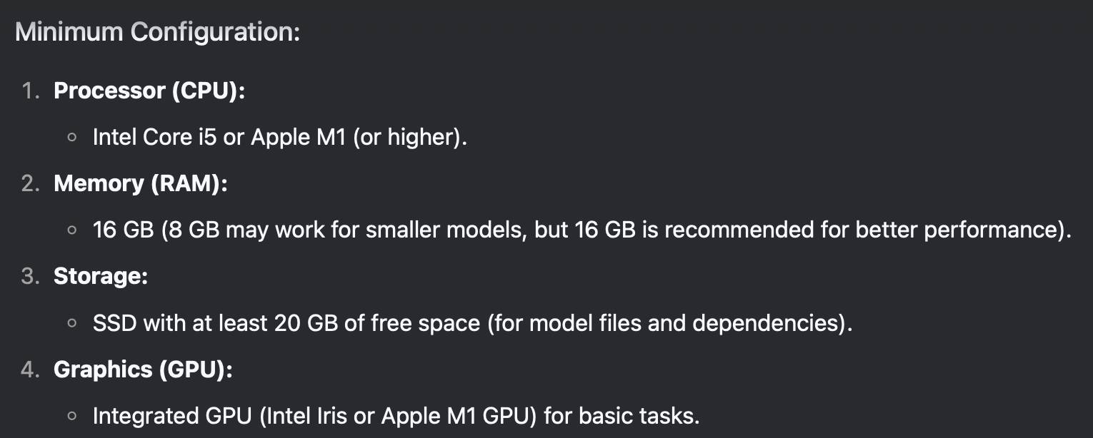Click the "Storage:" list heading

point(101,276)
